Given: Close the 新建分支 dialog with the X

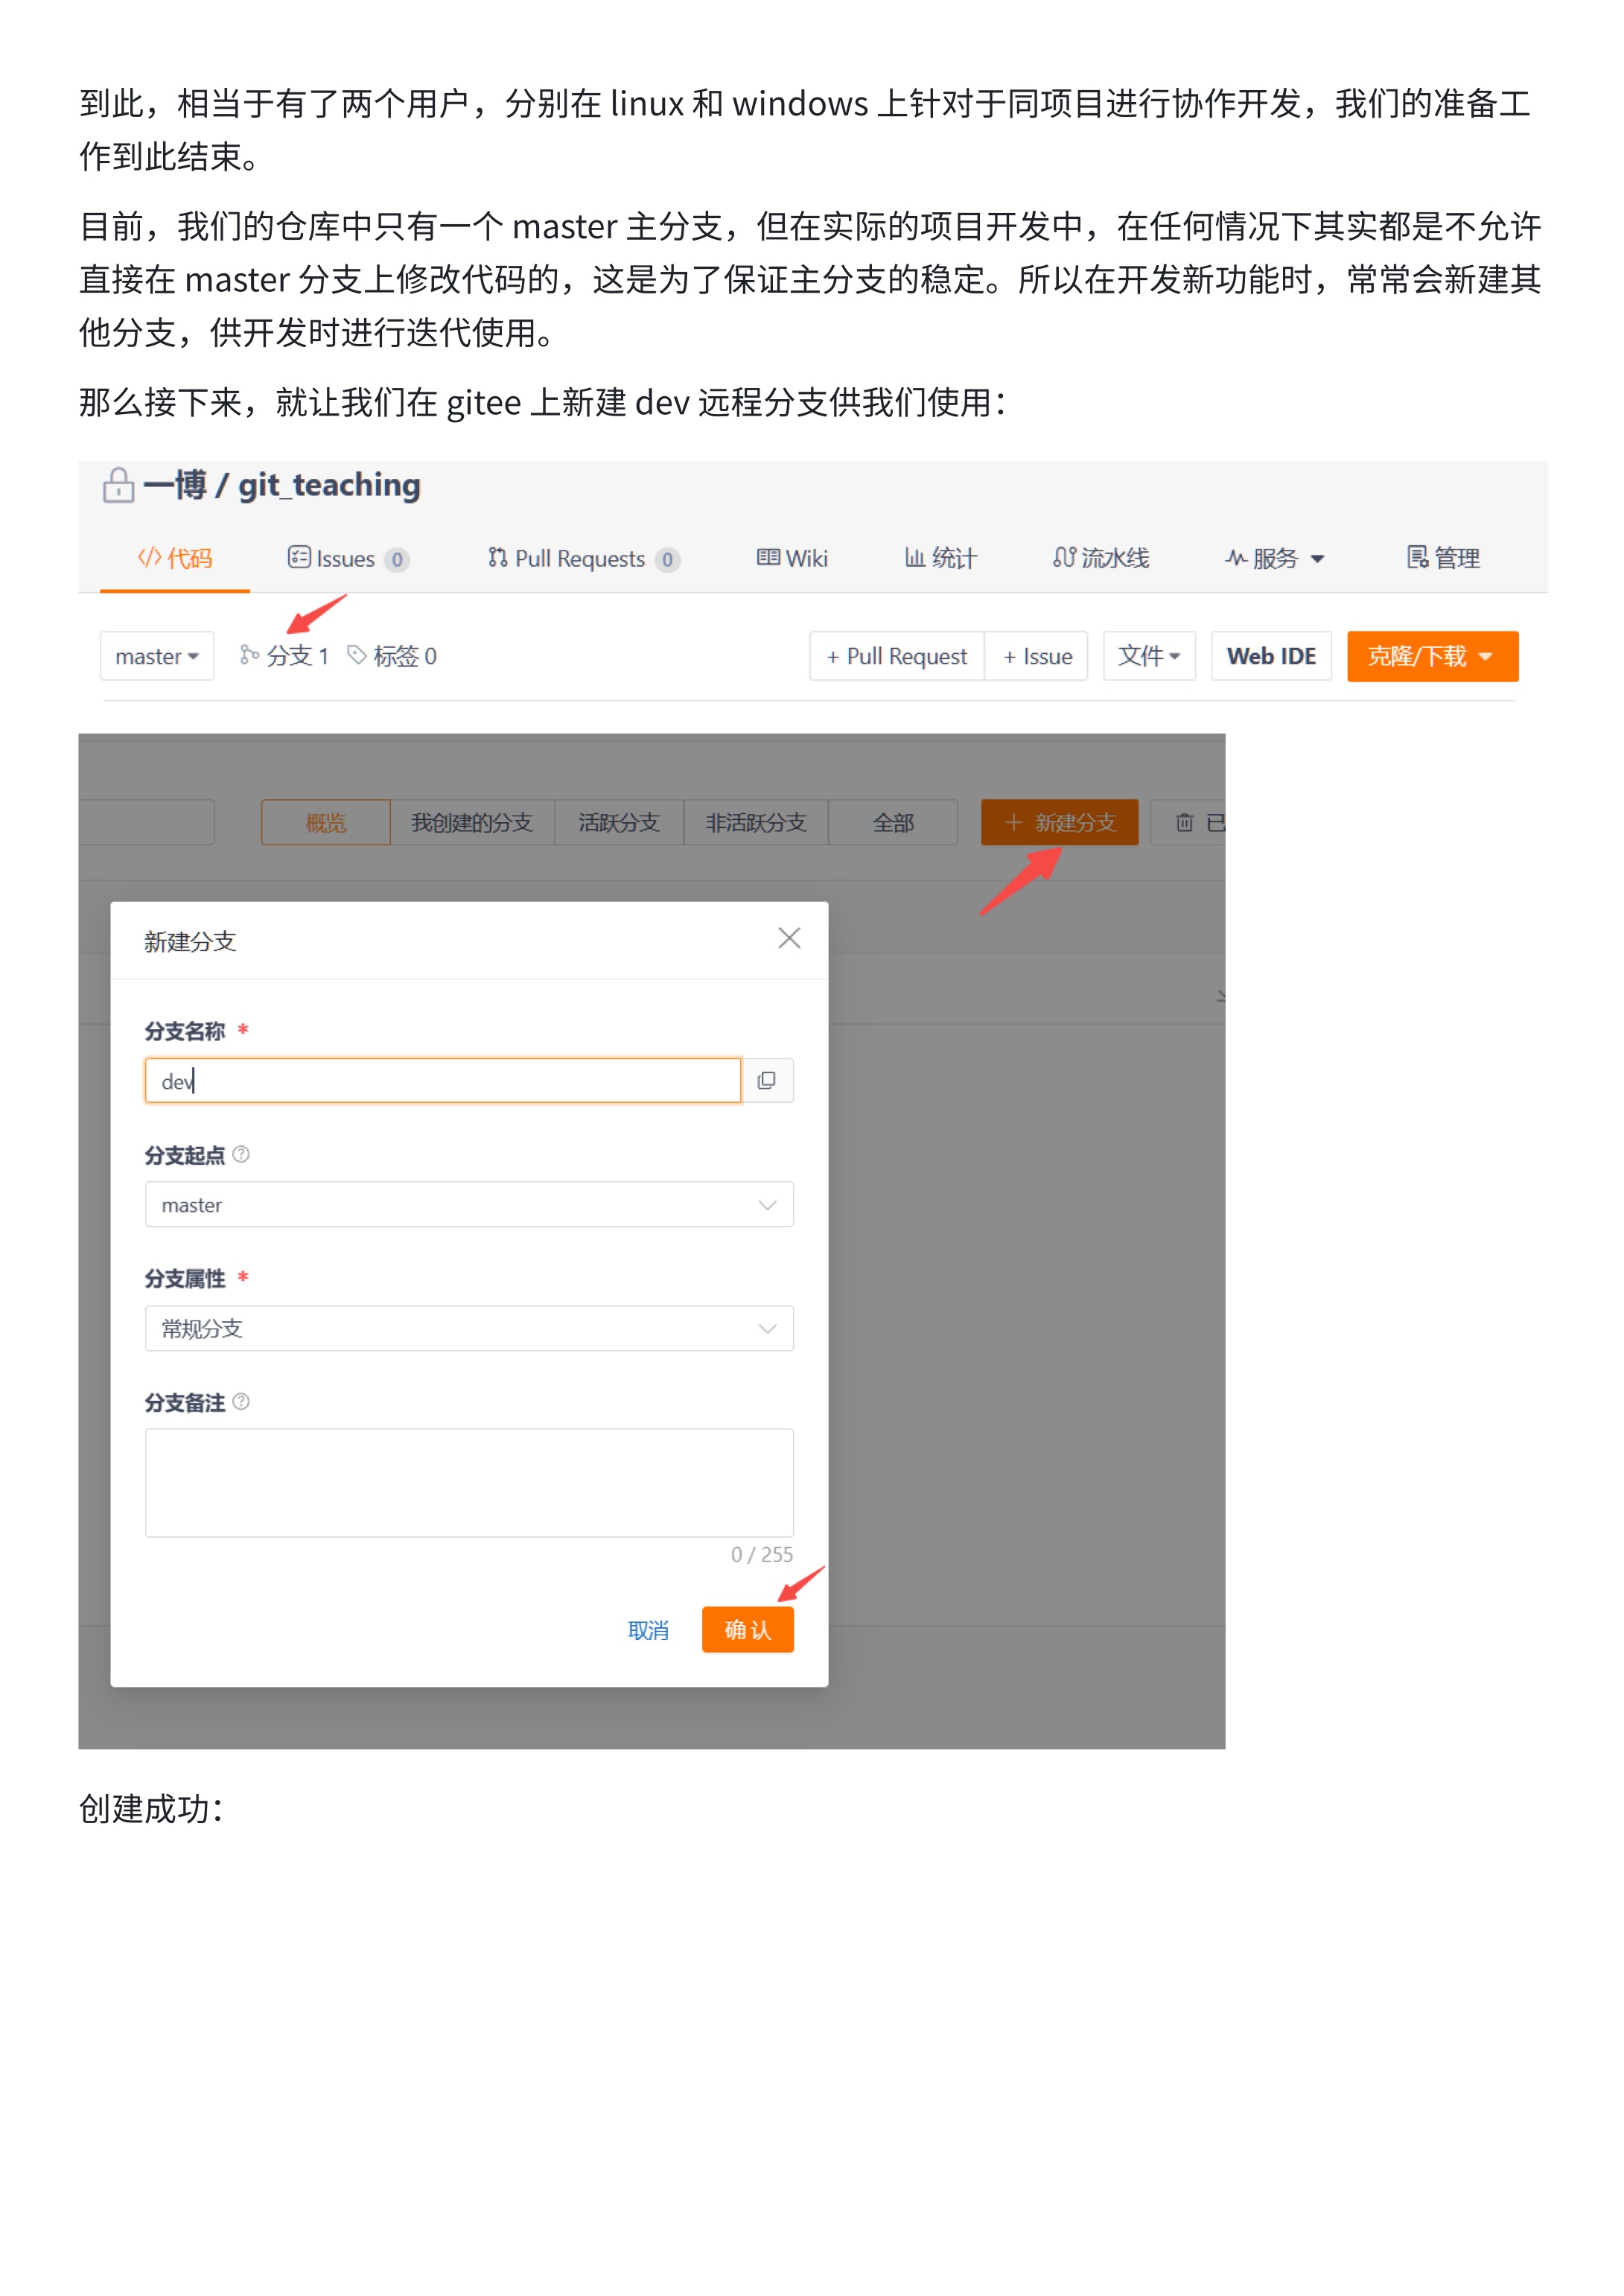Looking at the screenshot, I should 789,938.
